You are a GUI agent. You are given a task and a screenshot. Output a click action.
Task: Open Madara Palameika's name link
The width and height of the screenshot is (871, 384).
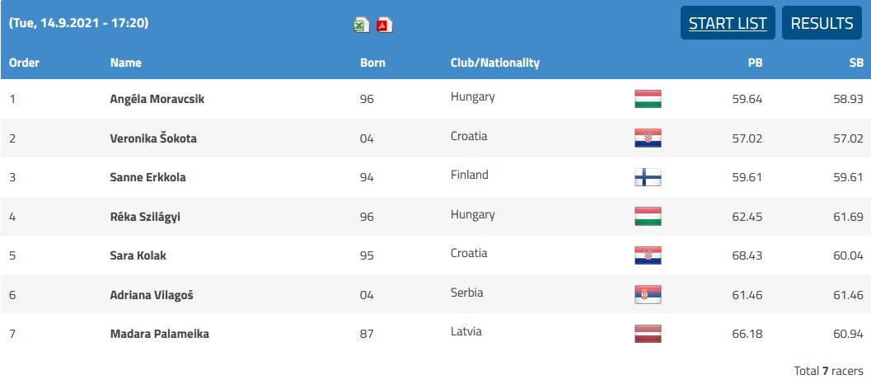159,334
